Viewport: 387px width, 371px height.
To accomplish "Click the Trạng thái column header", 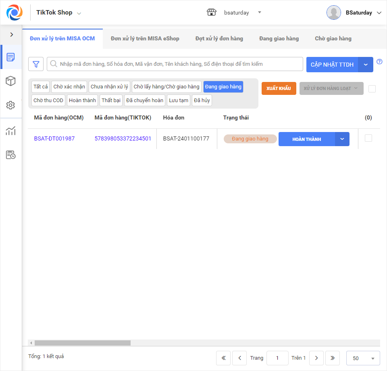I will [236, 117].
